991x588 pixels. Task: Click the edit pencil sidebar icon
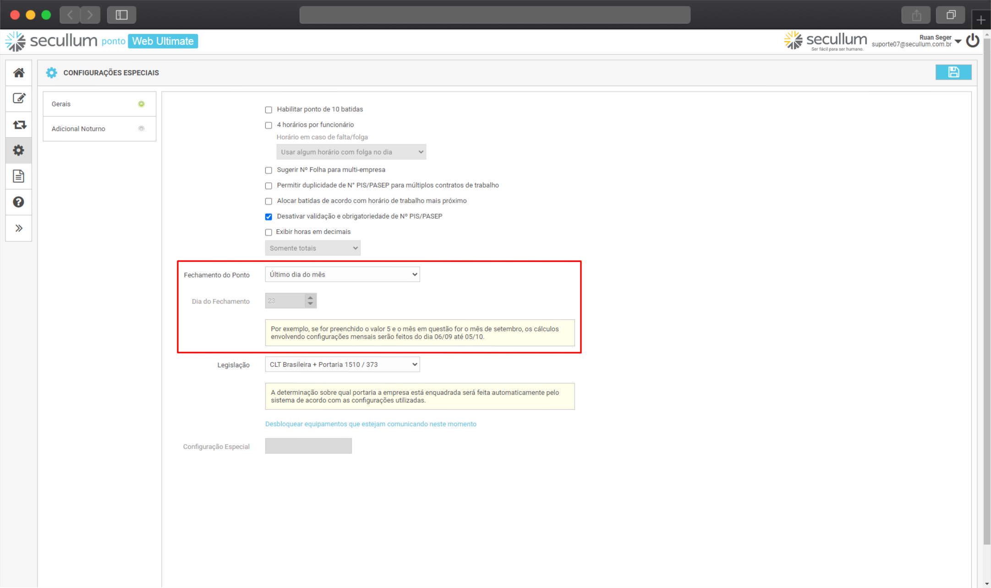click(19, 98)
